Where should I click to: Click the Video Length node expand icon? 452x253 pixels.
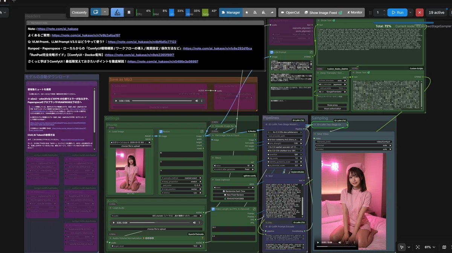pyautogui.click(x=255, y=209)
